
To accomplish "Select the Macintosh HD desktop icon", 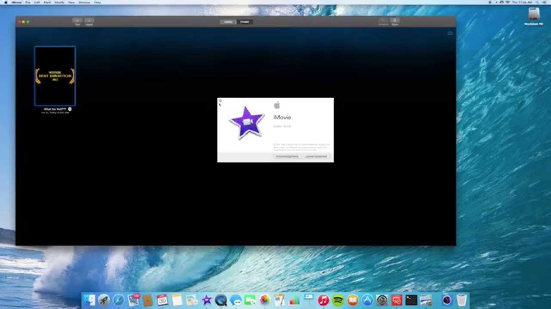I will [x=534, y=16].
